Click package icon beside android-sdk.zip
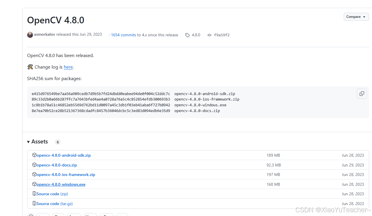This screenshot has width=372, height=216. coord(34,155)
